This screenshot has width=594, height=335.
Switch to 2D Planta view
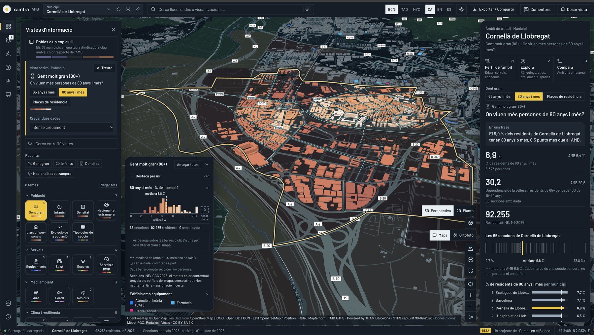pyautogui.click(x=465, y=211)
